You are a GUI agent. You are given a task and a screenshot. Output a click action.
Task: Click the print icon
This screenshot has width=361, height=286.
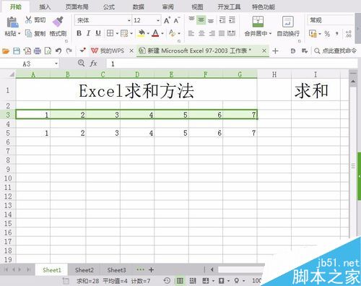point(38,51)
